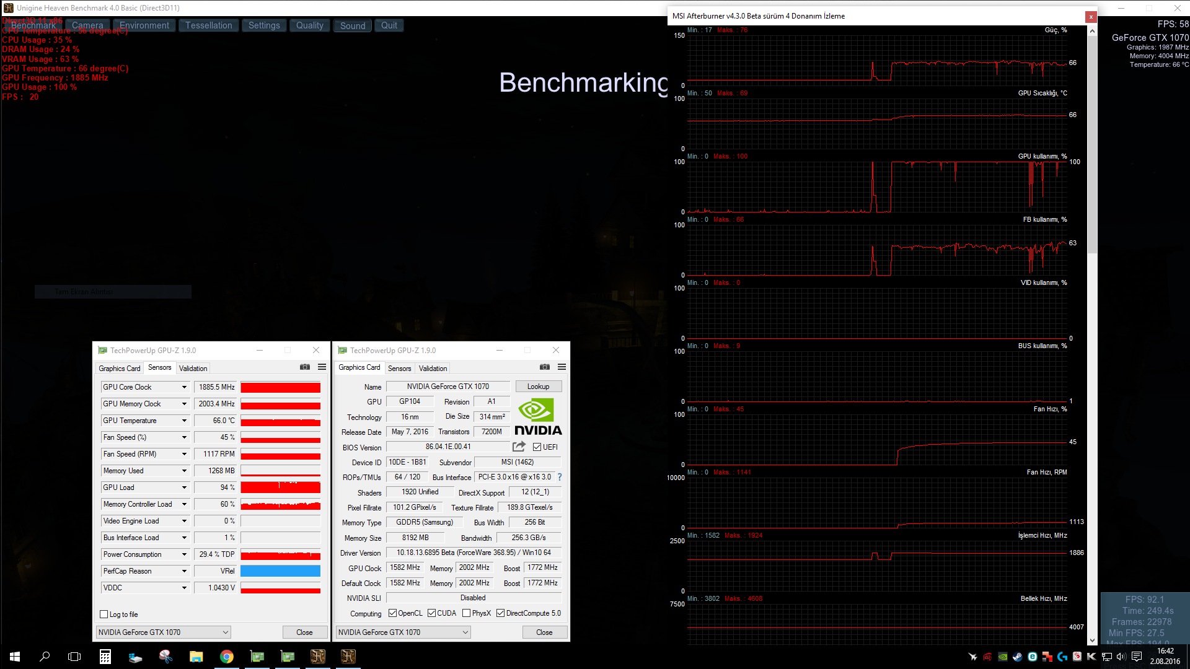Open Task View on taskbar

tap(74, 657)
